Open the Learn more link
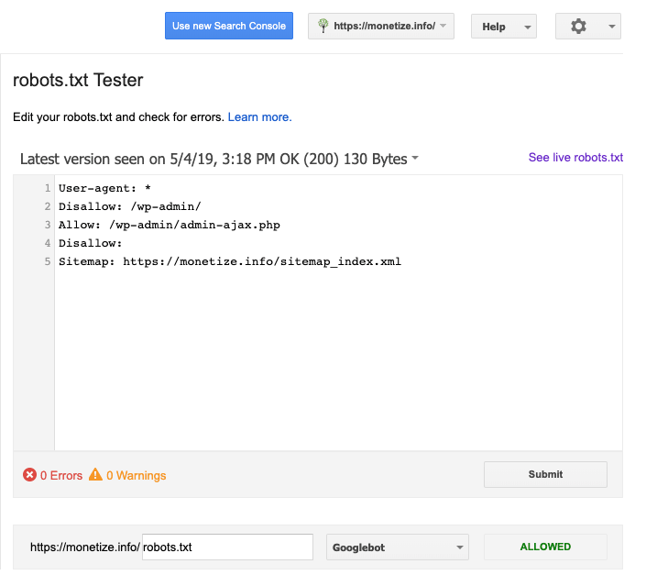The width and height of the screenshot is (646, 575). pyautogui.click(x=259, y=117)
